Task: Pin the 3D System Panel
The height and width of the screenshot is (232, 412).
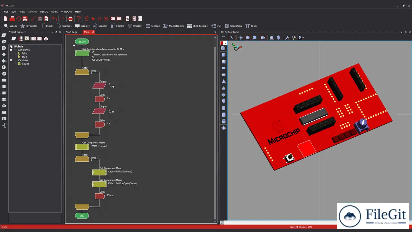Action: [406, 32]
